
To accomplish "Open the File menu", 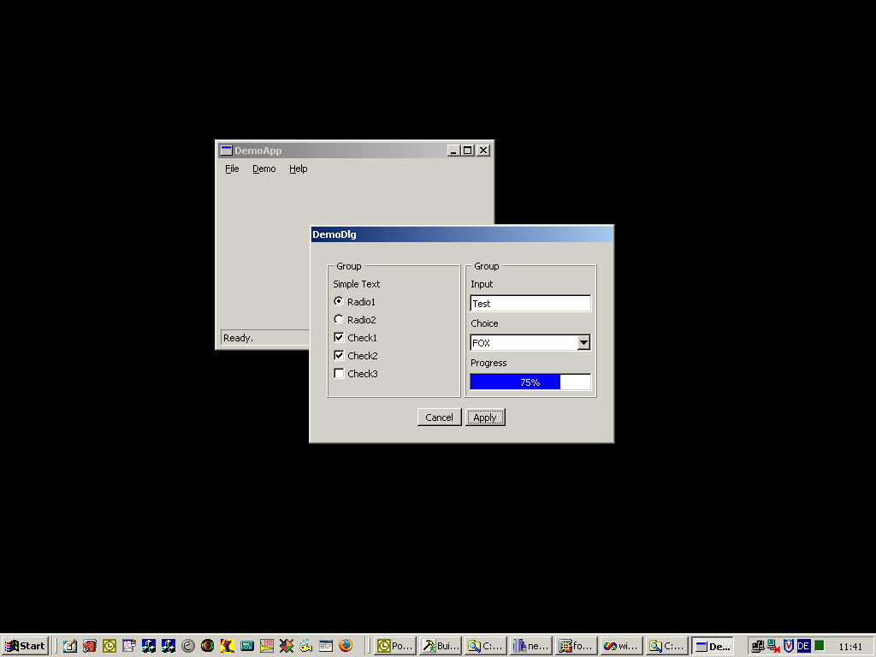I will (x=232, y=169).
